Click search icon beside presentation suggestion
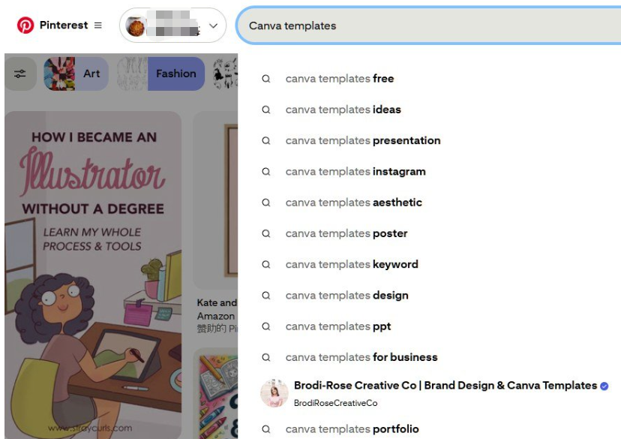621x439 pixels. point(266,140)
